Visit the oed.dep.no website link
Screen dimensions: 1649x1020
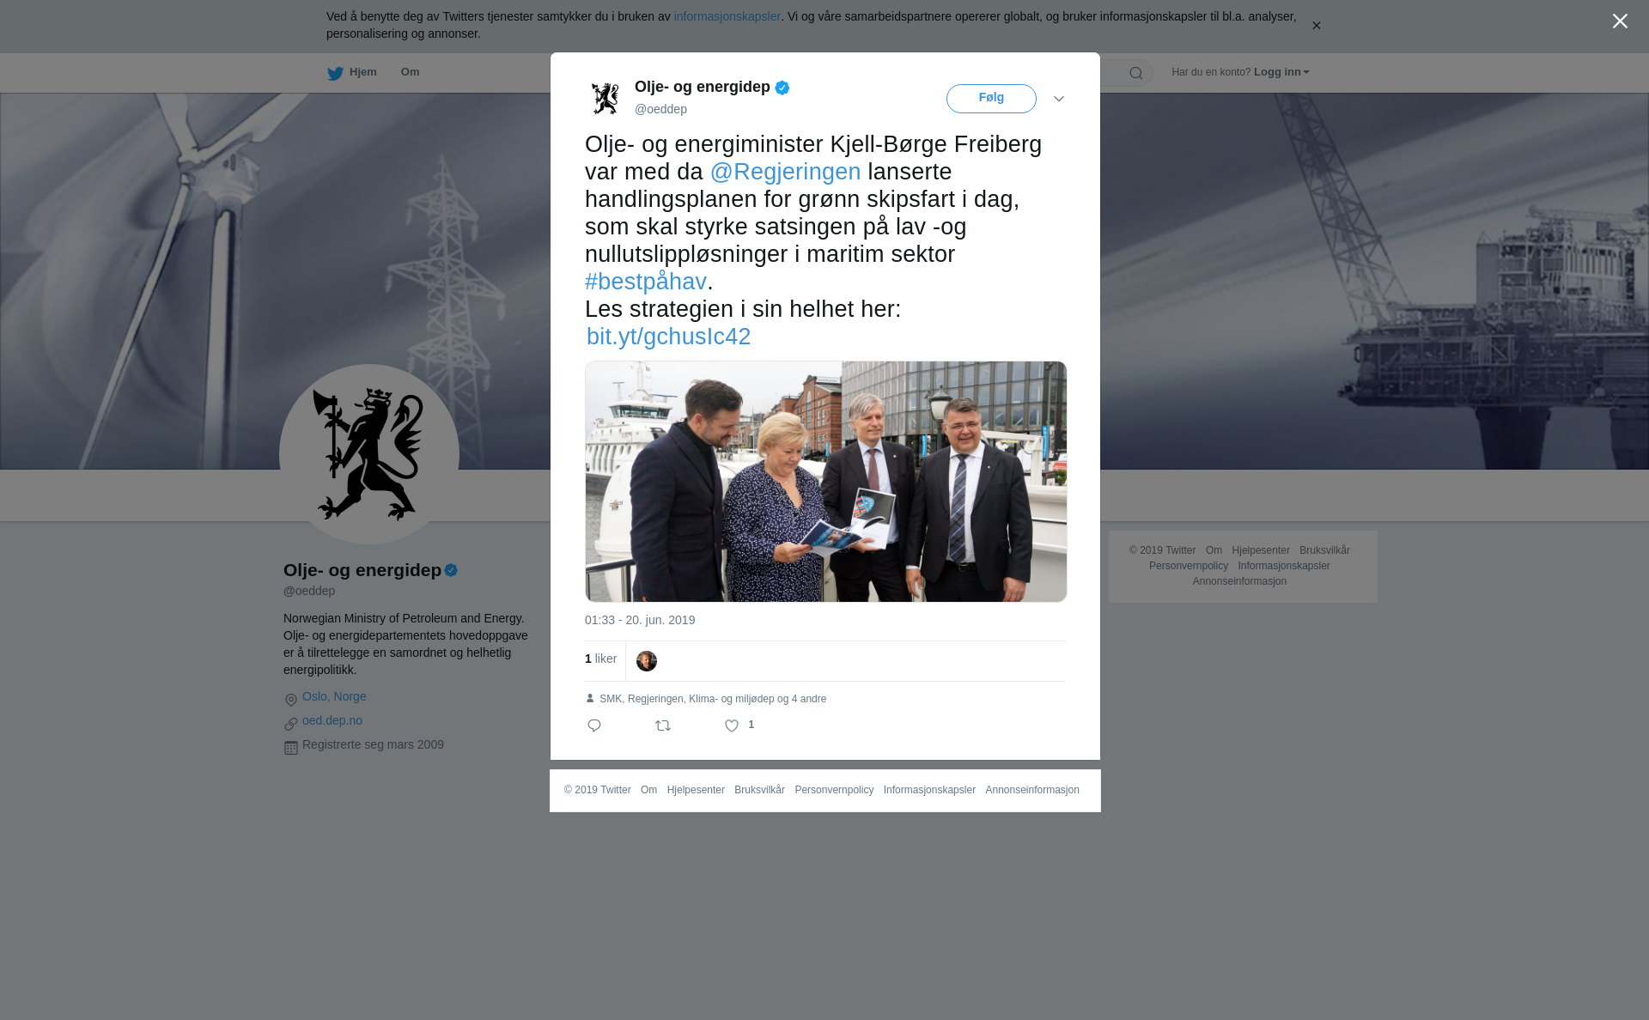(x=332, y=720)
